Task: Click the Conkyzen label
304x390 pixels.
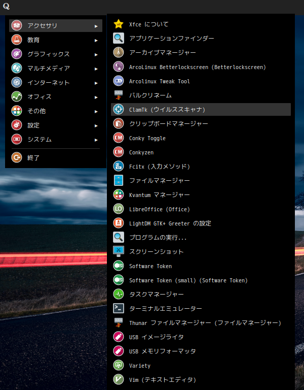Action: click(141, 152)
